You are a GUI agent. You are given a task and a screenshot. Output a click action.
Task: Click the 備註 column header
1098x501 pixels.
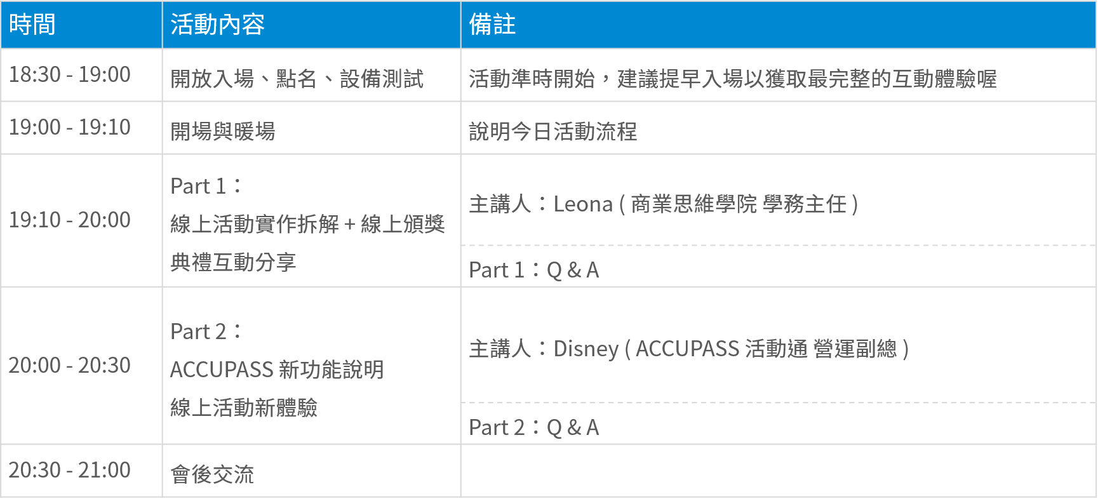tap(492, 25)
